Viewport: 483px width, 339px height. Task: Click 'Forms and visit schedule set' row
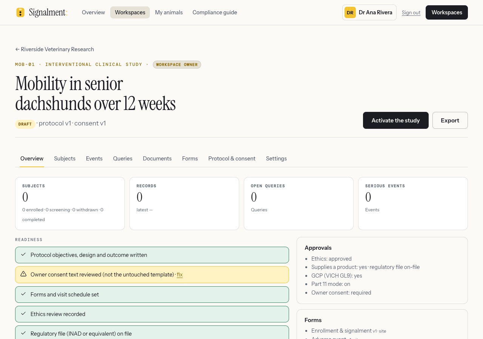coord(152,295)
